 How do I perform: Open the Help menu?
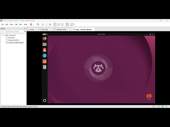coord(25,24)
